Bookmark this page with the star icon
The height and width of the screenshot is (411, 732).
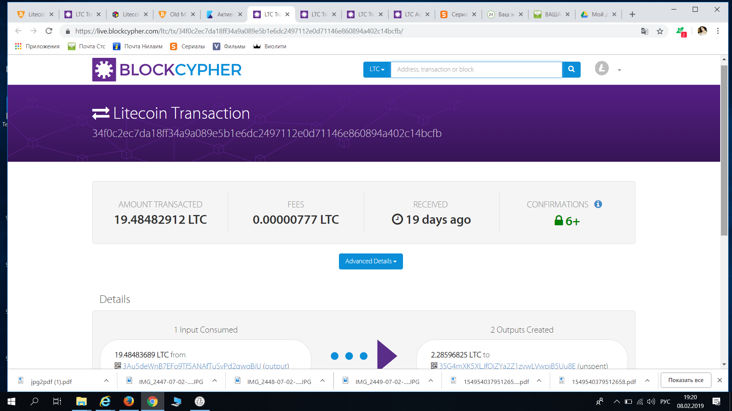click(660, 31)
